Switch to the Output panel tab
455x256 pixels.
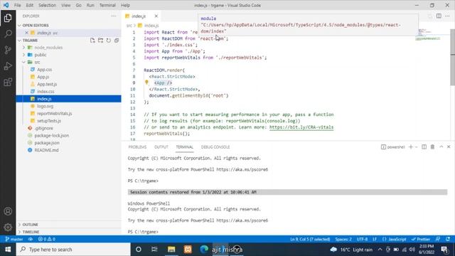(161, 147)
